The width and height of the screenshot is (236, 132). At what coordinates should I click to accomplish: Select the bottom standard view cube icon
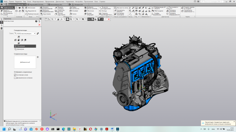[x=19, y=43]
